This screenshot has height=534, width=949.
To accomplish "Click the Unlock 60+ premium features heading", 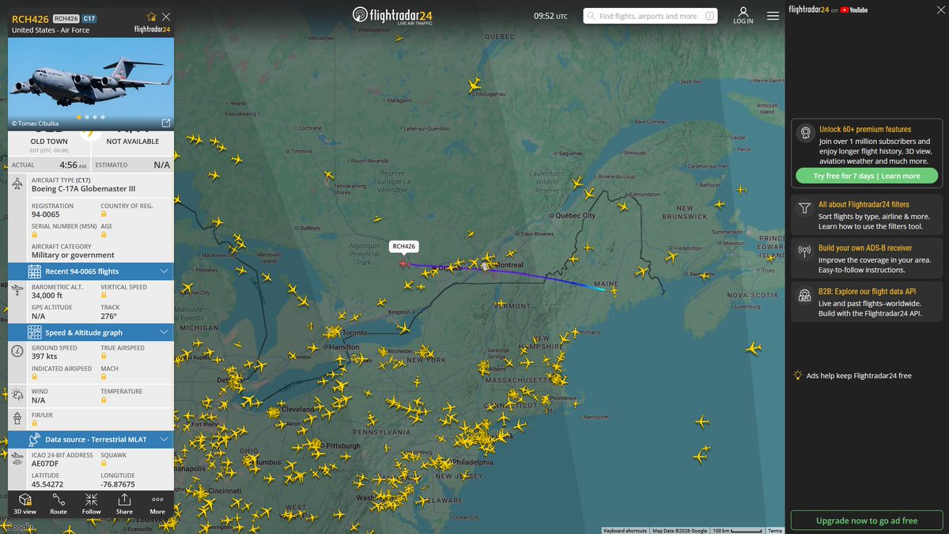I will (x=864, y=129).
